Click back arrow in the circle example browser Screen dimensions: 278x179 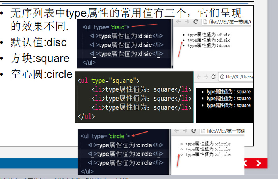tap(176, 131)
